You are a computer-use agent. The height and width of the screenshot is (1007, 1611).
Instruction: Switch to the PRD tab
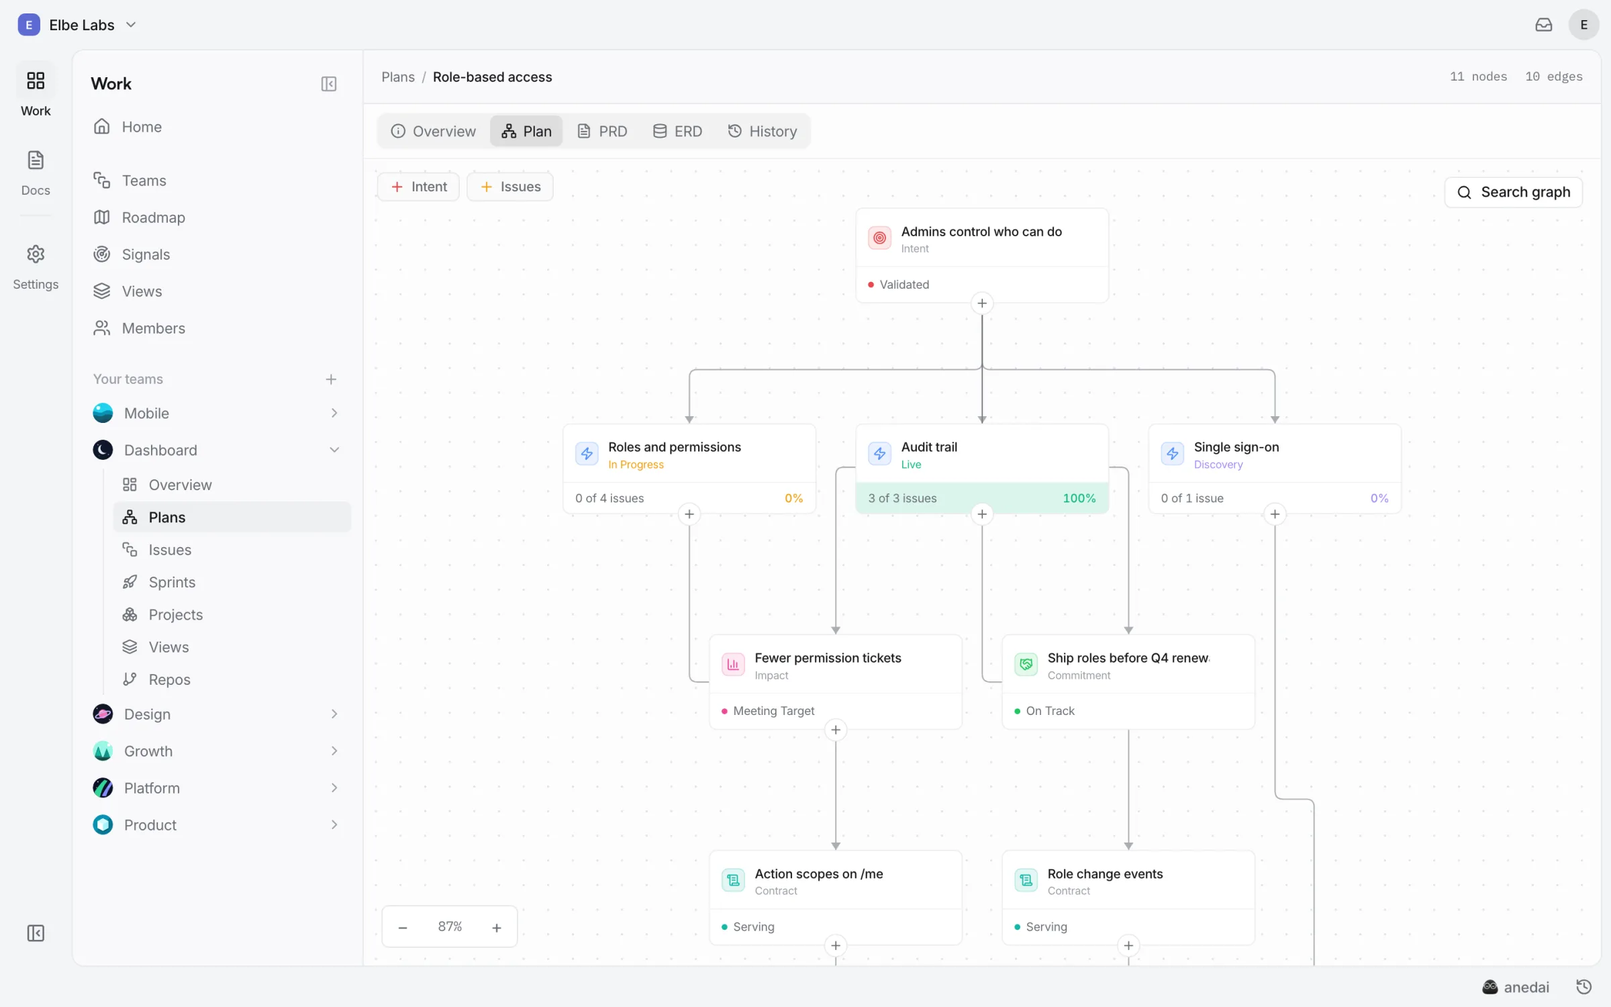tap(603, 131)
